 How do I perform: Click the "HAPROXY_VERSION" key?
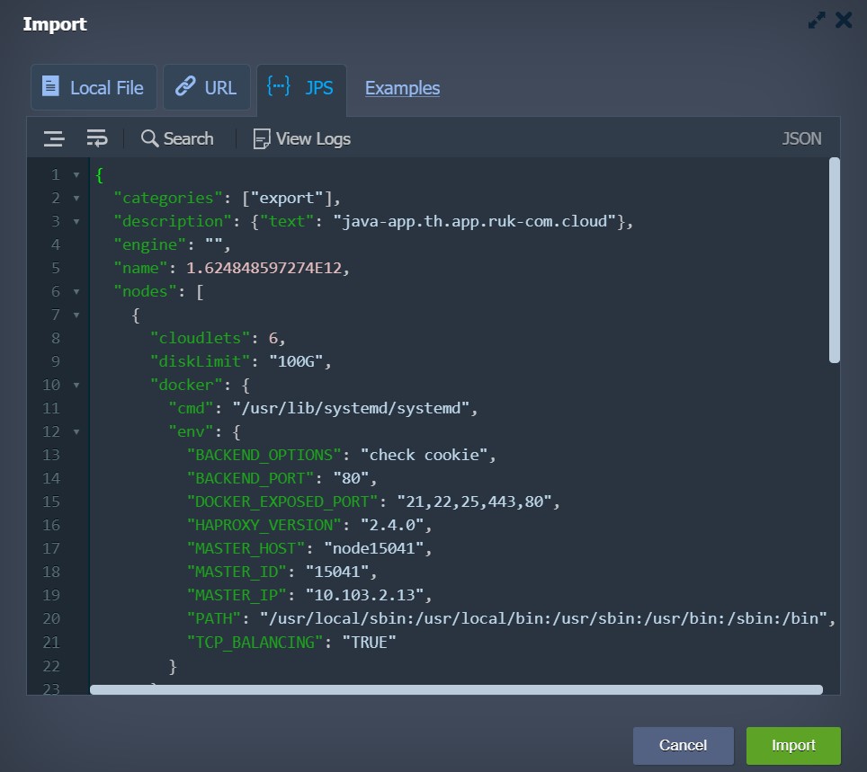pyautogui.click(x=264, y=525)
